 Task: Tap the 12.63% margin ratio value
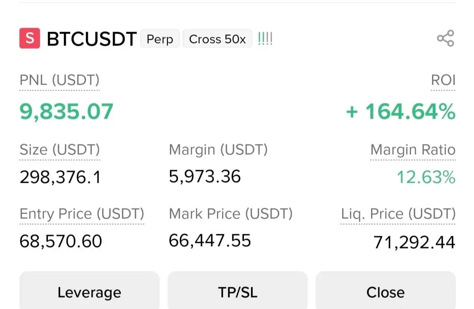[426, 177]
